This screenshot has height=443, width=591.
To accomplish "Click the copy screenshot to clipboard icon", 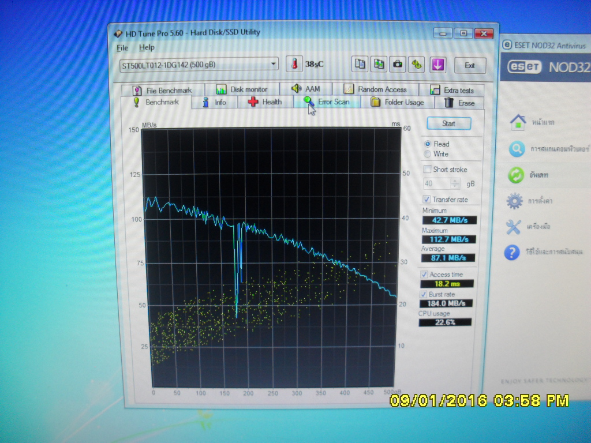I will pos(379,65).
